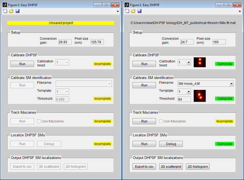Click New project icon in right window toolbar
Screen dimensions: 244x180
click(127, 11)
